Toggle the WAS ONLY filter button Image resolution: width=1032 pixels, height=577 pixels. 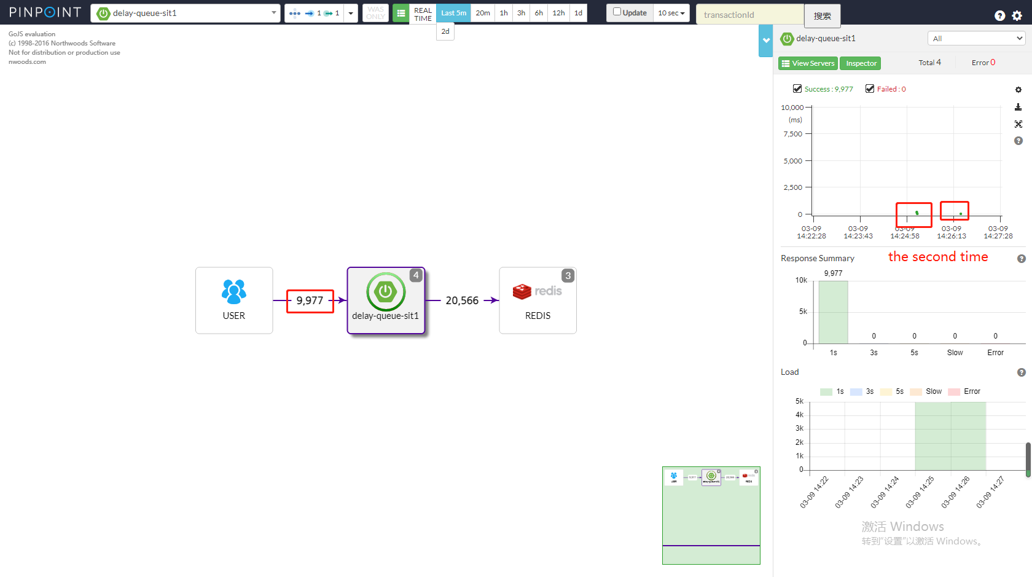pyautogui.click(x=375, y=13)
